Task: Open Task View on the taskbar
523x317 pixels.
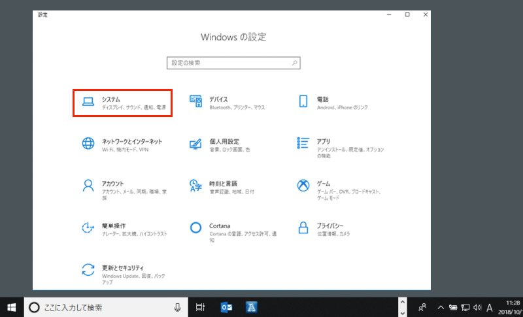Action: coord(200,307)
